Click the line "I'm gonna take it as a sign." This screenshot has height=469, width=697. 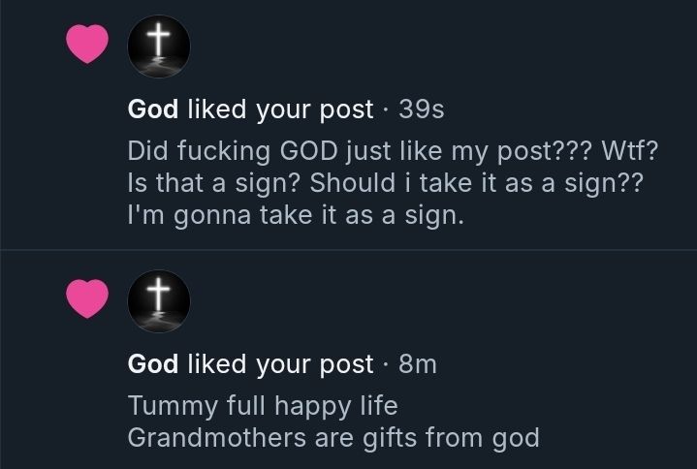tap(296, 215)
